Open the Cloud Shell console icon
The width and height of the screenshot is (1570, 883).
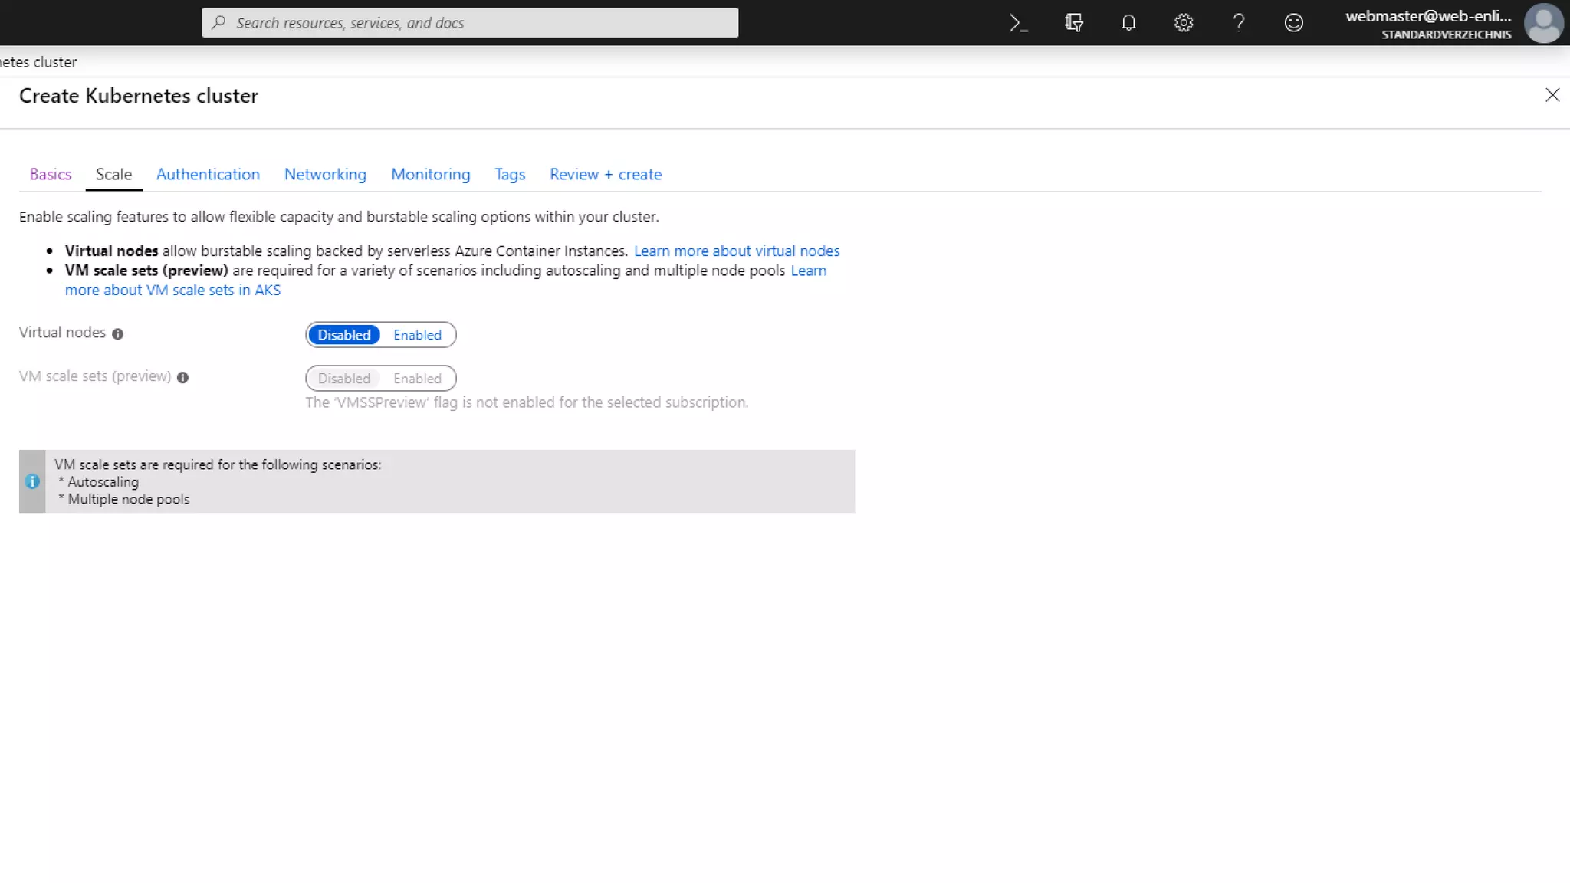(x=1018, y=23)
